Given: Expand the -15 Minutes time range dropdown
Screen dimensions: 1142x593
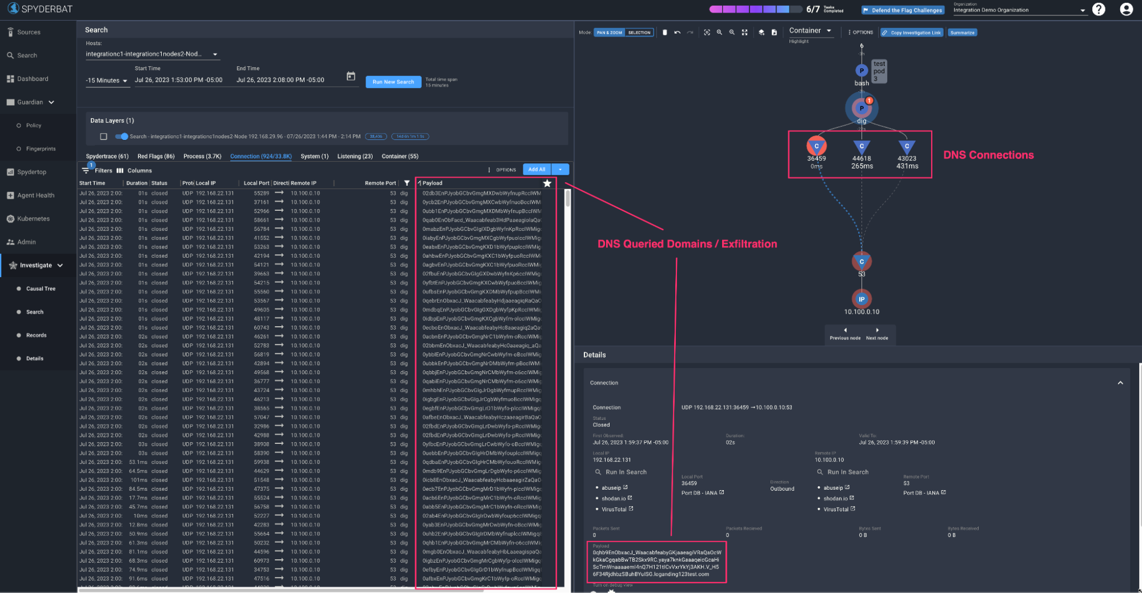Looking at the screenshot, I should tap(107, 81).
